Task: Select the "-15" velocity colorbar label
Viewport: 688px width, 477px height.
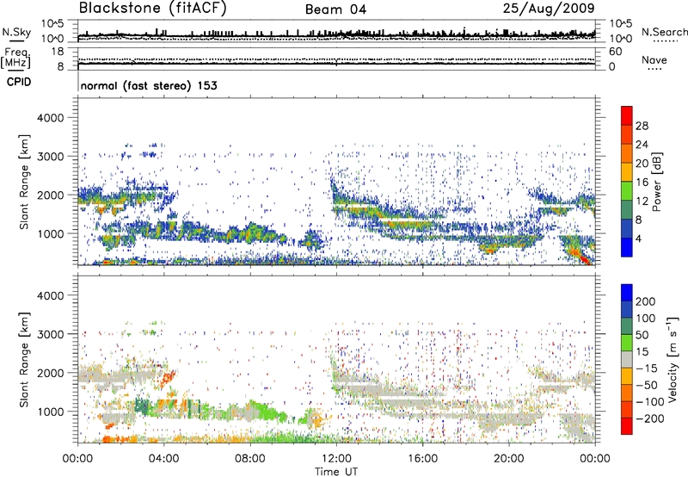Action: point(646,368)
